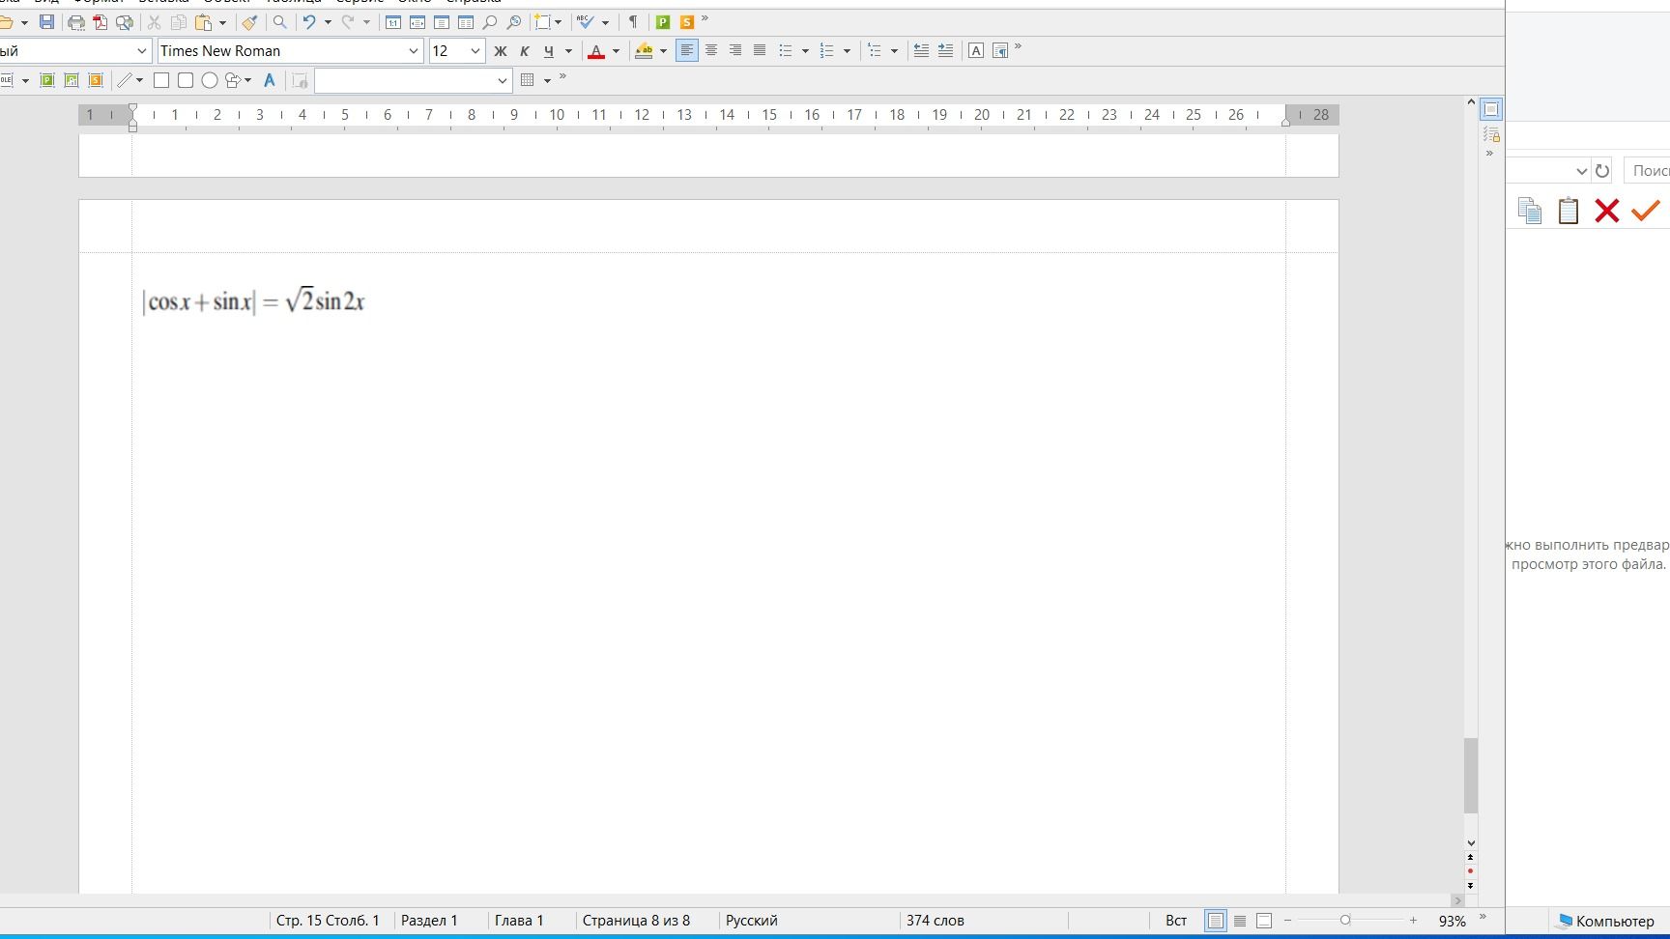Image resolution: width=1670 pixels, height=939 pixels.
Task: Insert TextArt with the blue A icon
Action: coord(270,80)
